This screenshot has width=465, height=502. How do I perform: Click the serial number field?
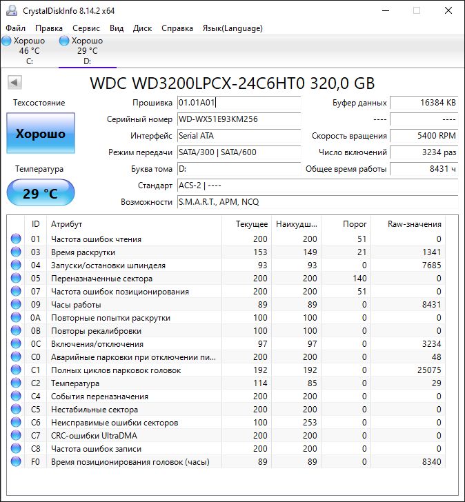click(x=239, y=119)
